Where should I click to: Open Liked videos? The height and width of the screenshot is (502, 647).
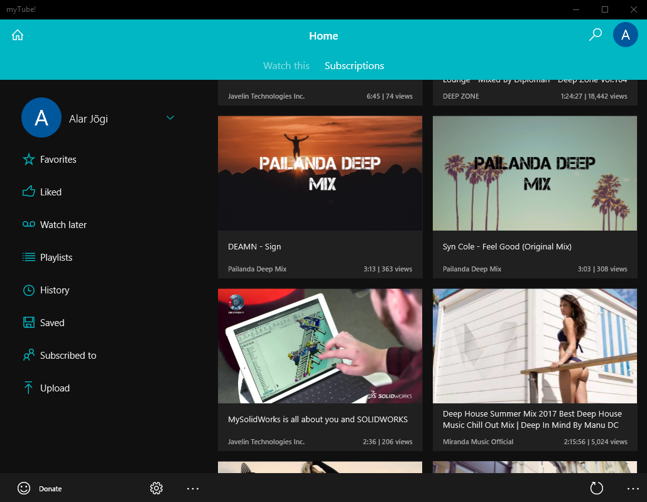pos(51,192)
